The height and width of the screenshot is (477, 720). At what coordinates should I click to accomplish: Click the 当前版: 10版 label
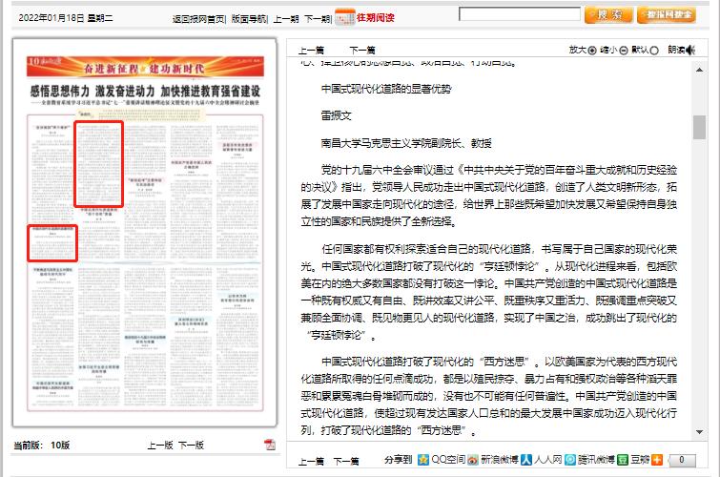tap(41, 445)
